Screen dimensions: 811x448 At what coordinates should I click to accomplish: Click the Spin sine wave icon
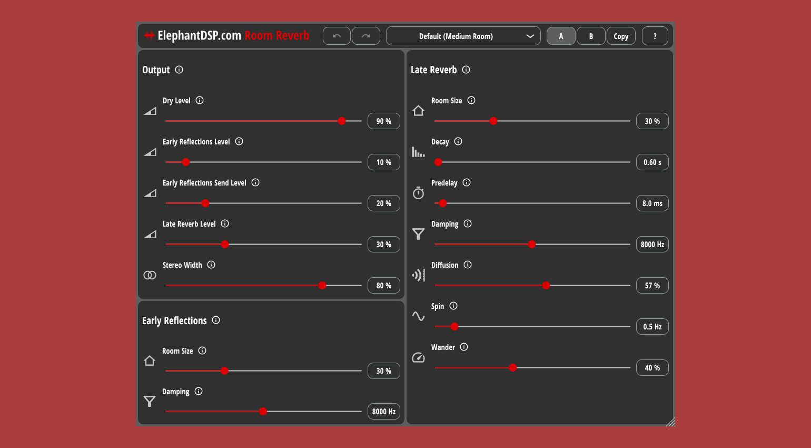[418, 316]
